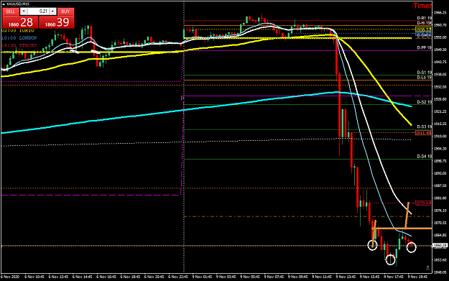Click the 1870.55 price axis label
Screen dimensions: 449x281
440,223
